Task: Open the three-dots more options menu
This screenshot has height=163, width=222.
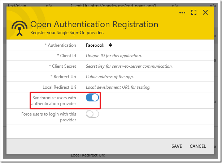Action: point(182,13)
